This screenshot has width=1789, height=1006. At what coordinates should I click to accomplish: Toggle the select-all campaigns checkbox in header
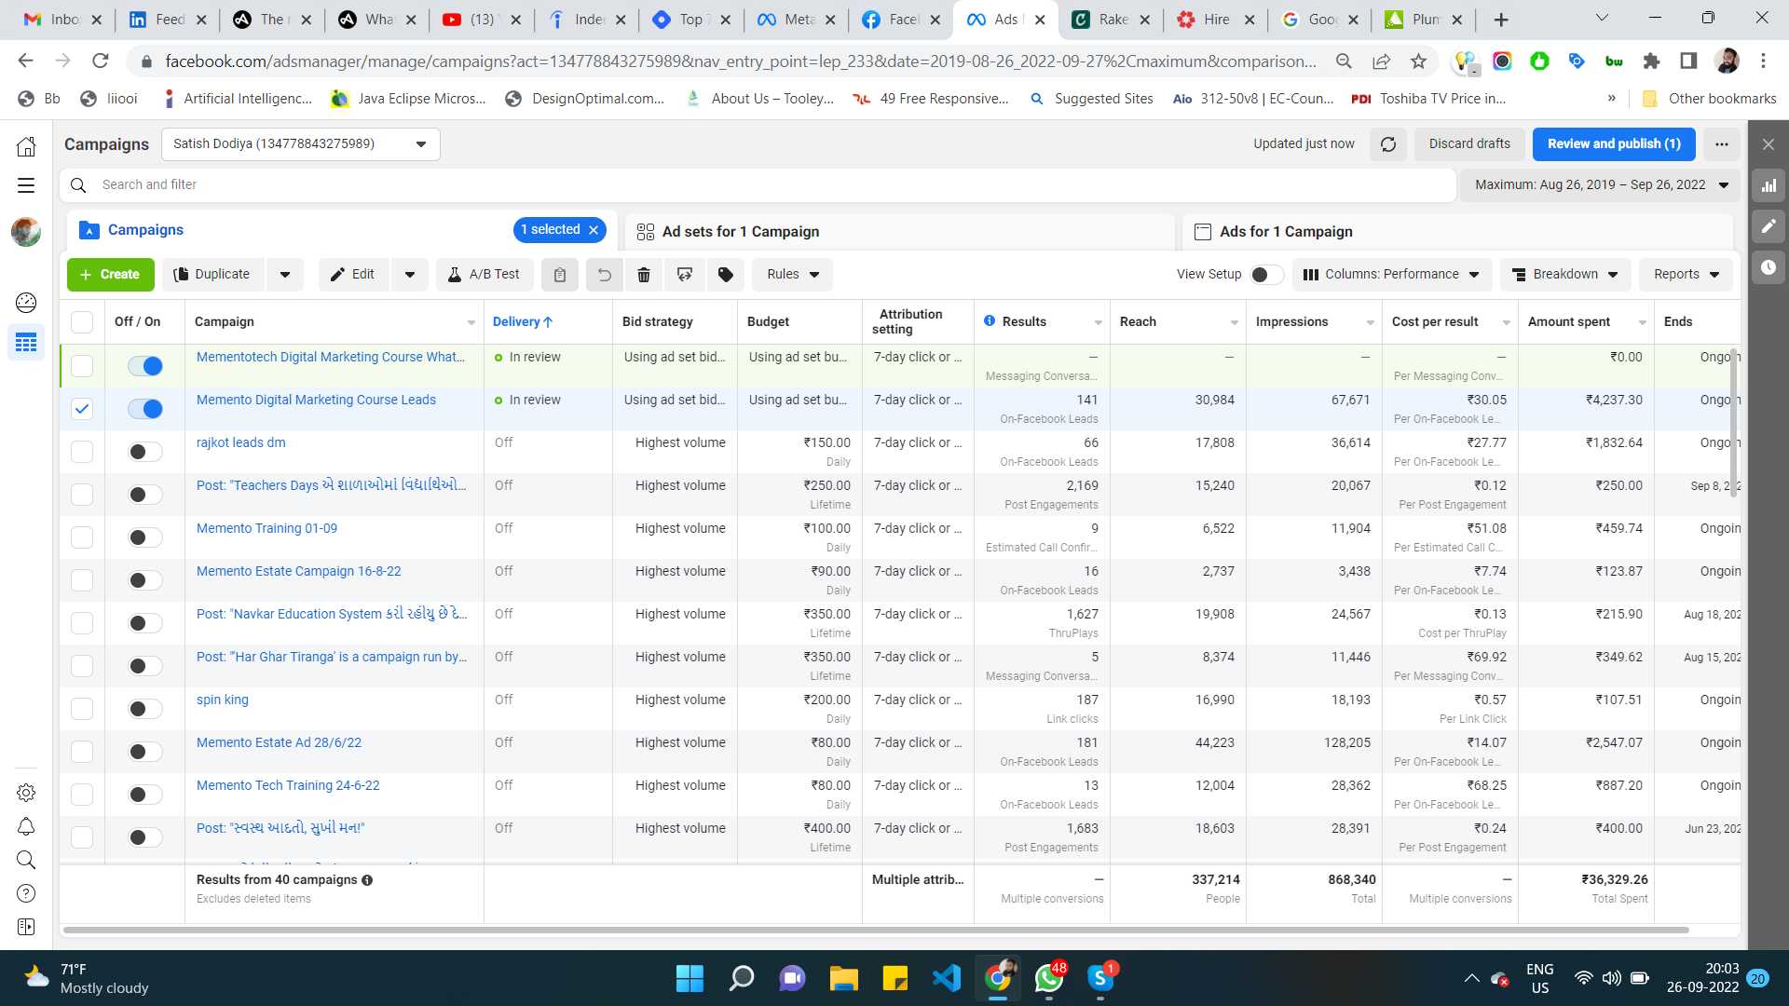tap(82, 322)
